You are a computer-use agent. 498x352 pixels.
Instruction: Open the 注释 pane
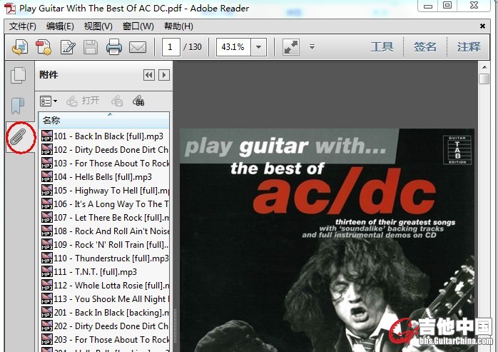pyautogui.click(x=469, y=47)
